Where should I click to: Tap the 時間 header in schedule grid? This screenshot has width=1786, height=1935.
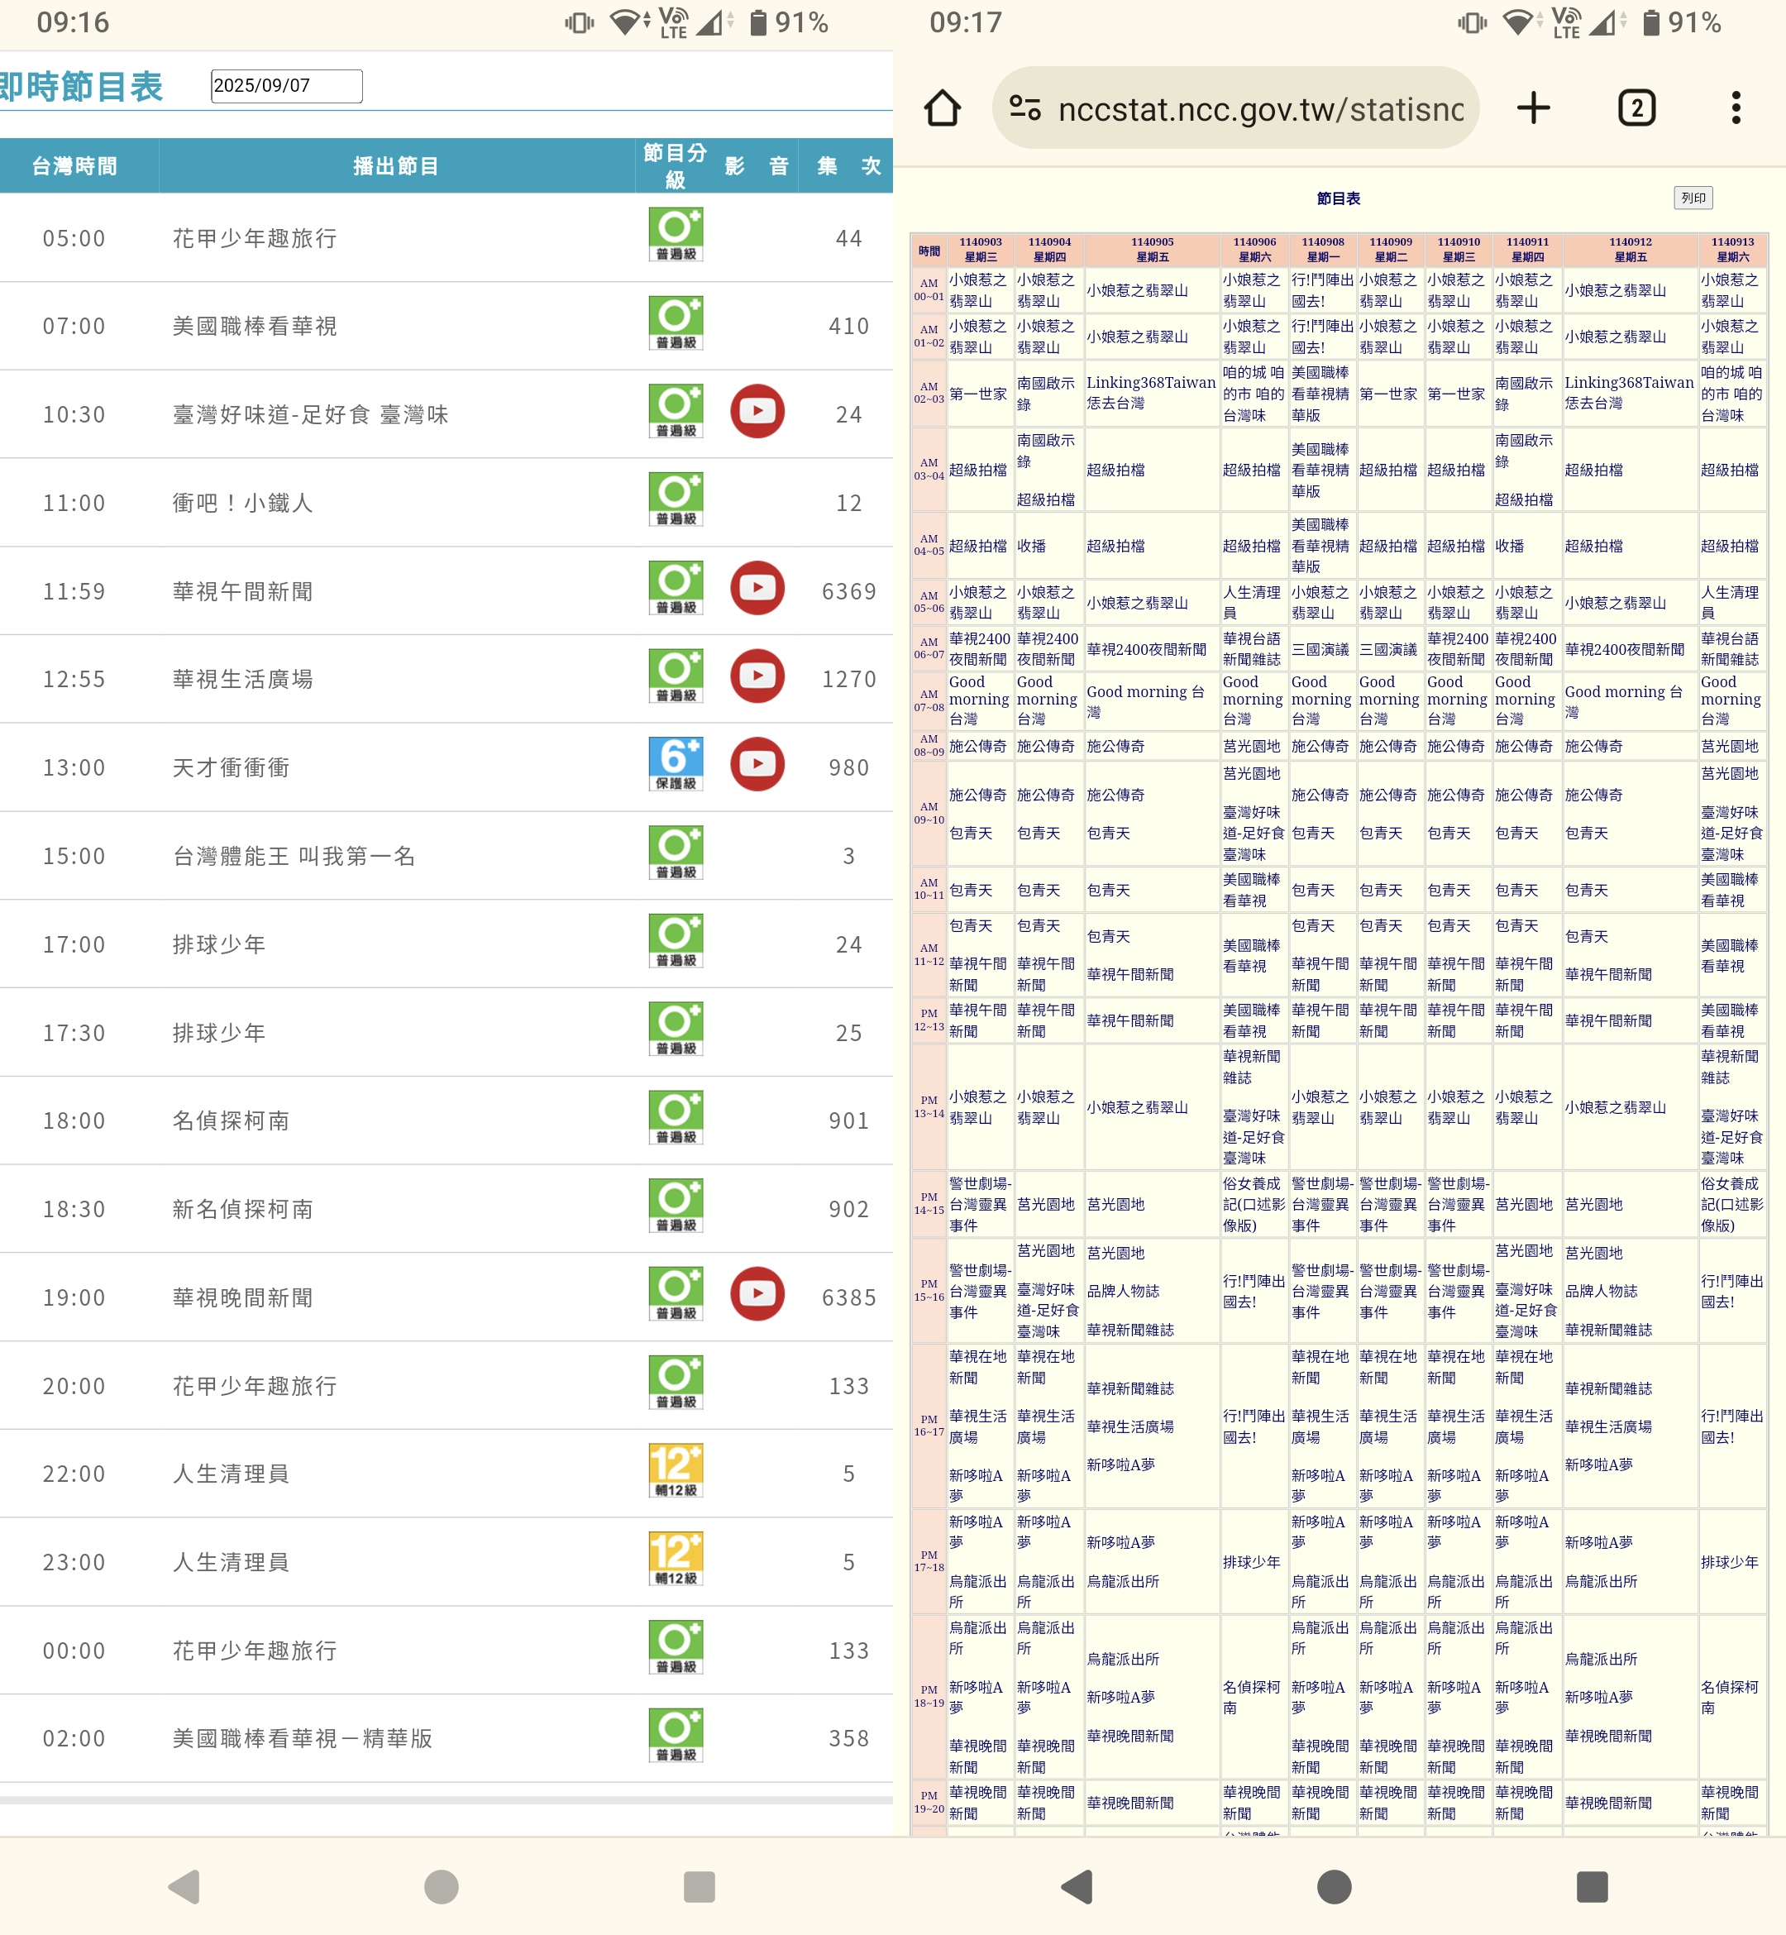tap(929, 251)
